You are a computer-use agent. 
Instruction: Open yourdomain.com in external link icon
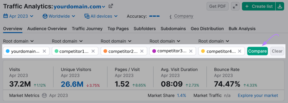(x=111, y=6)
